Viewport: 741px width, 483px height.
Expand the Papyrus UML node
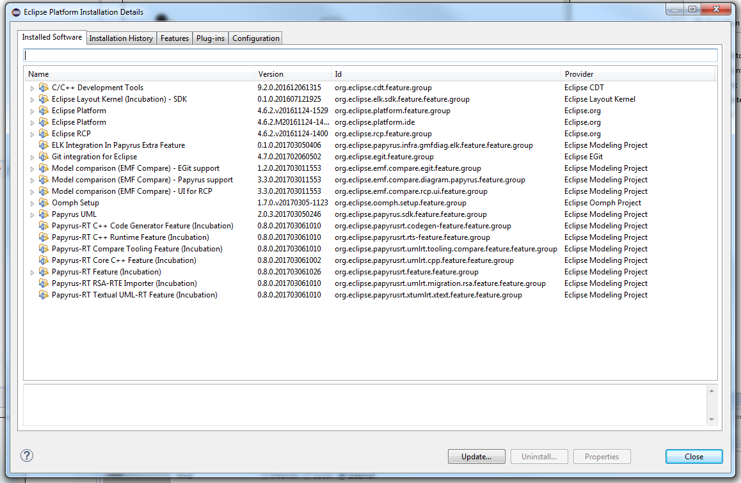coord(32,215)
